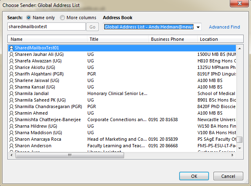Click the contact icon beside SharedMailboxTest01
251x186 pixels.
click(x=11, y=48)
